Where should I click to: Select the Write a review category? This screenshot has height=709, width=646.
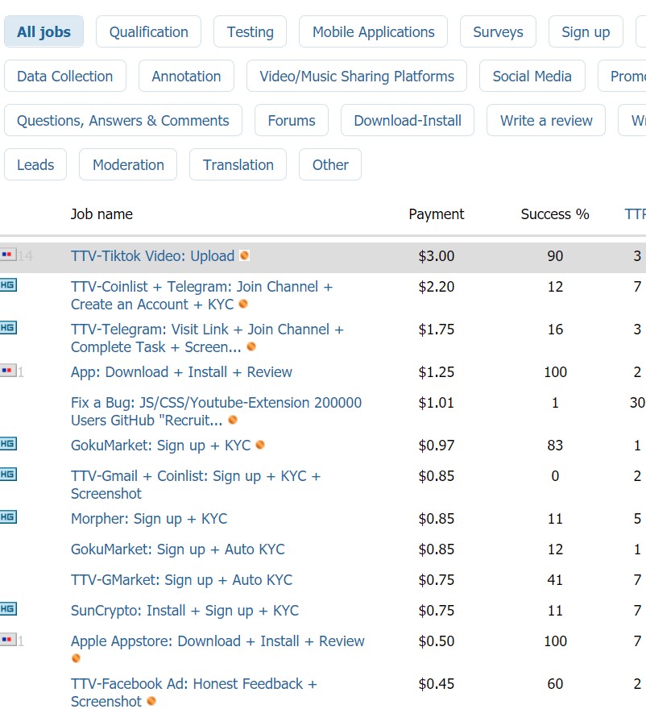pos(546,121)
